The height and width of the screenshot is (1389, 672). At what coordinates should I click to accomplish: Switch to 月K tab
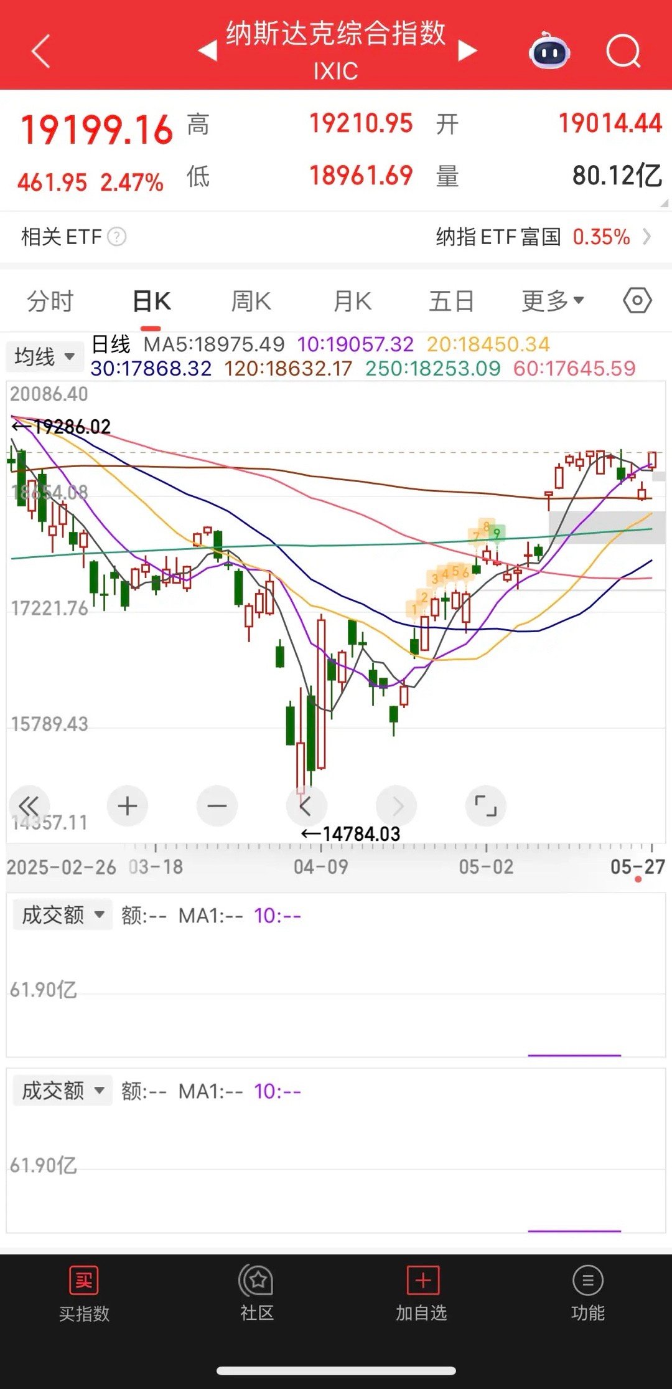point(352,301)
